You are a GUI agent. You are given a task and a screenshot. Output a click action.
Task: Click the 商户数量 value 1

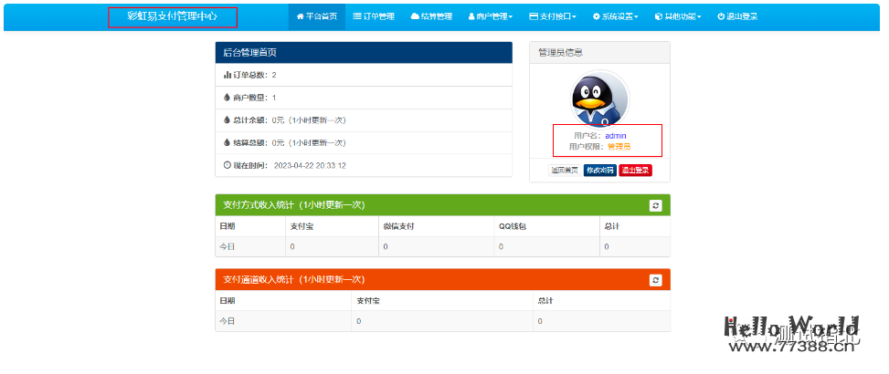pos(274,98)
